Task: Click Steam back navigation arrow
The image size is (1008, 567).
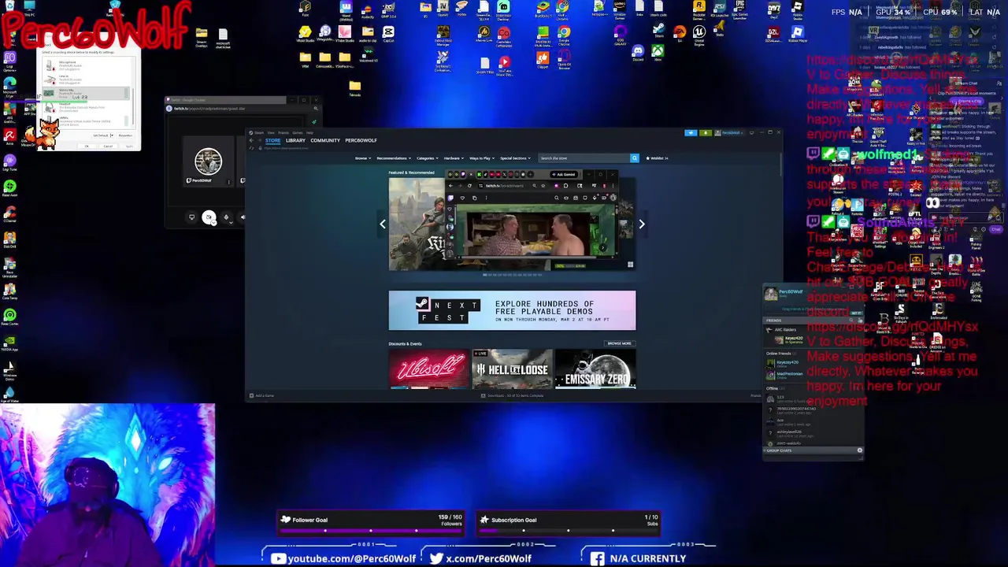Action: [251, 140]
